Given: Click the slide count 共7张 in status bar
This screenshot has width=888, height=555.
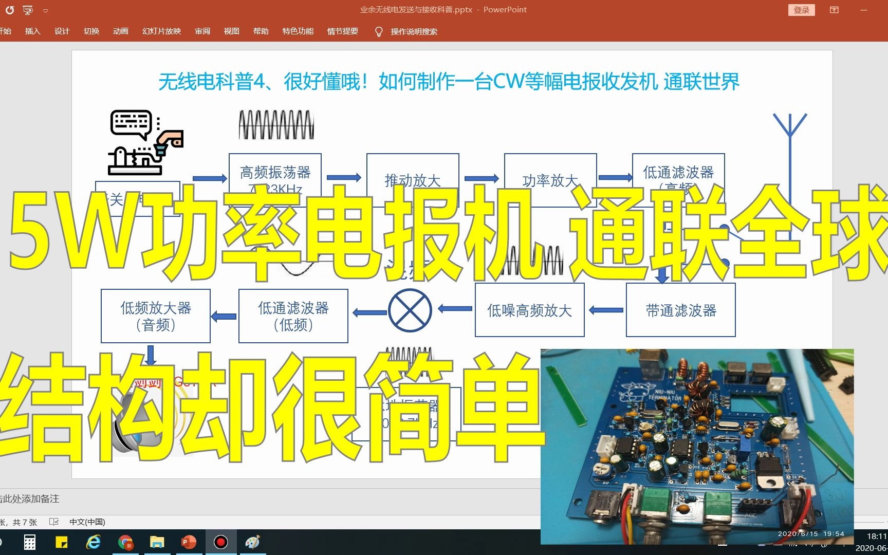Looking at the screenshot, I should [x=25, y=522].
